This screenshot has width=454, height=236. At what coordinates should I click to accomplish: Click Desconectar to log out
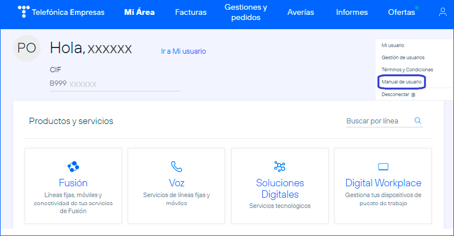coord(396,95)
